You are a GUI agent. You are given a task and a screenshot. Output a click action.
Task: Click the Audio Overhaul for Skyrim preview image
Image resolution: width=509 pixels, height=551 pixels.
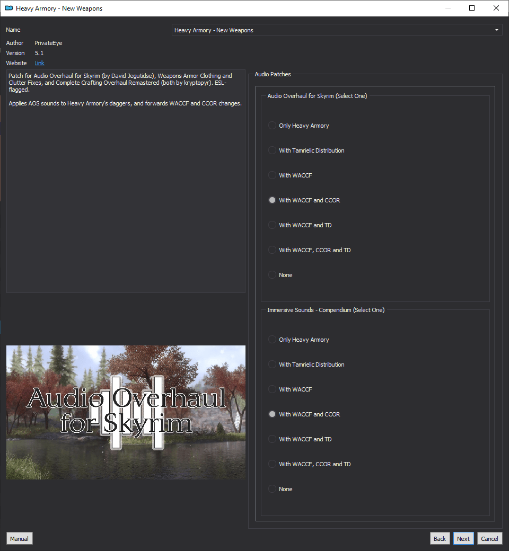[x=126, y=412]
